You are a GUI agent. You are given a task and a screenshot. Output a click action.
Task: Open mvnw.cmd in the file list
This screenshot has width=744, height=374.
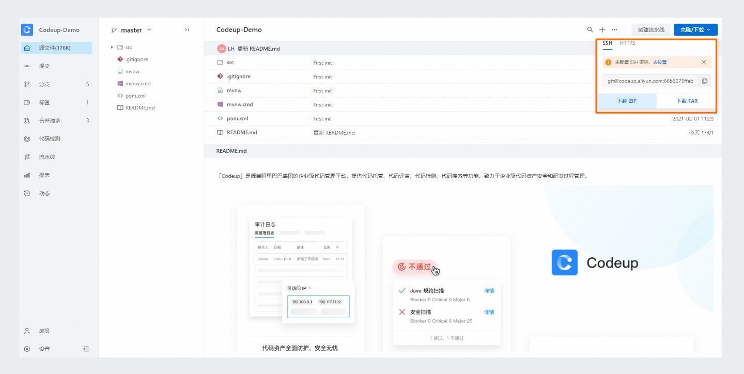240,104
